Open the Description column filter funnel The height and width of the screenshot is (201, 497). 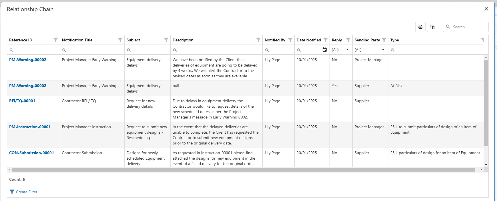coord(258,40)
